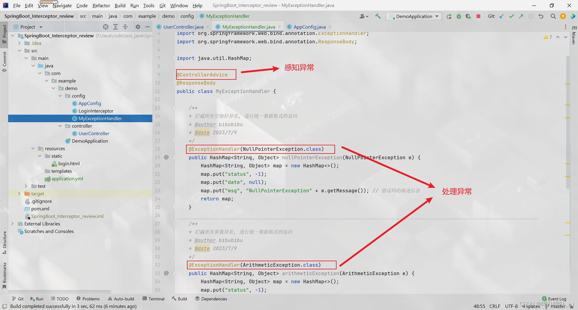
Task: Click the gutter @ icon on line 19
Action: click(x=166, y=157)
